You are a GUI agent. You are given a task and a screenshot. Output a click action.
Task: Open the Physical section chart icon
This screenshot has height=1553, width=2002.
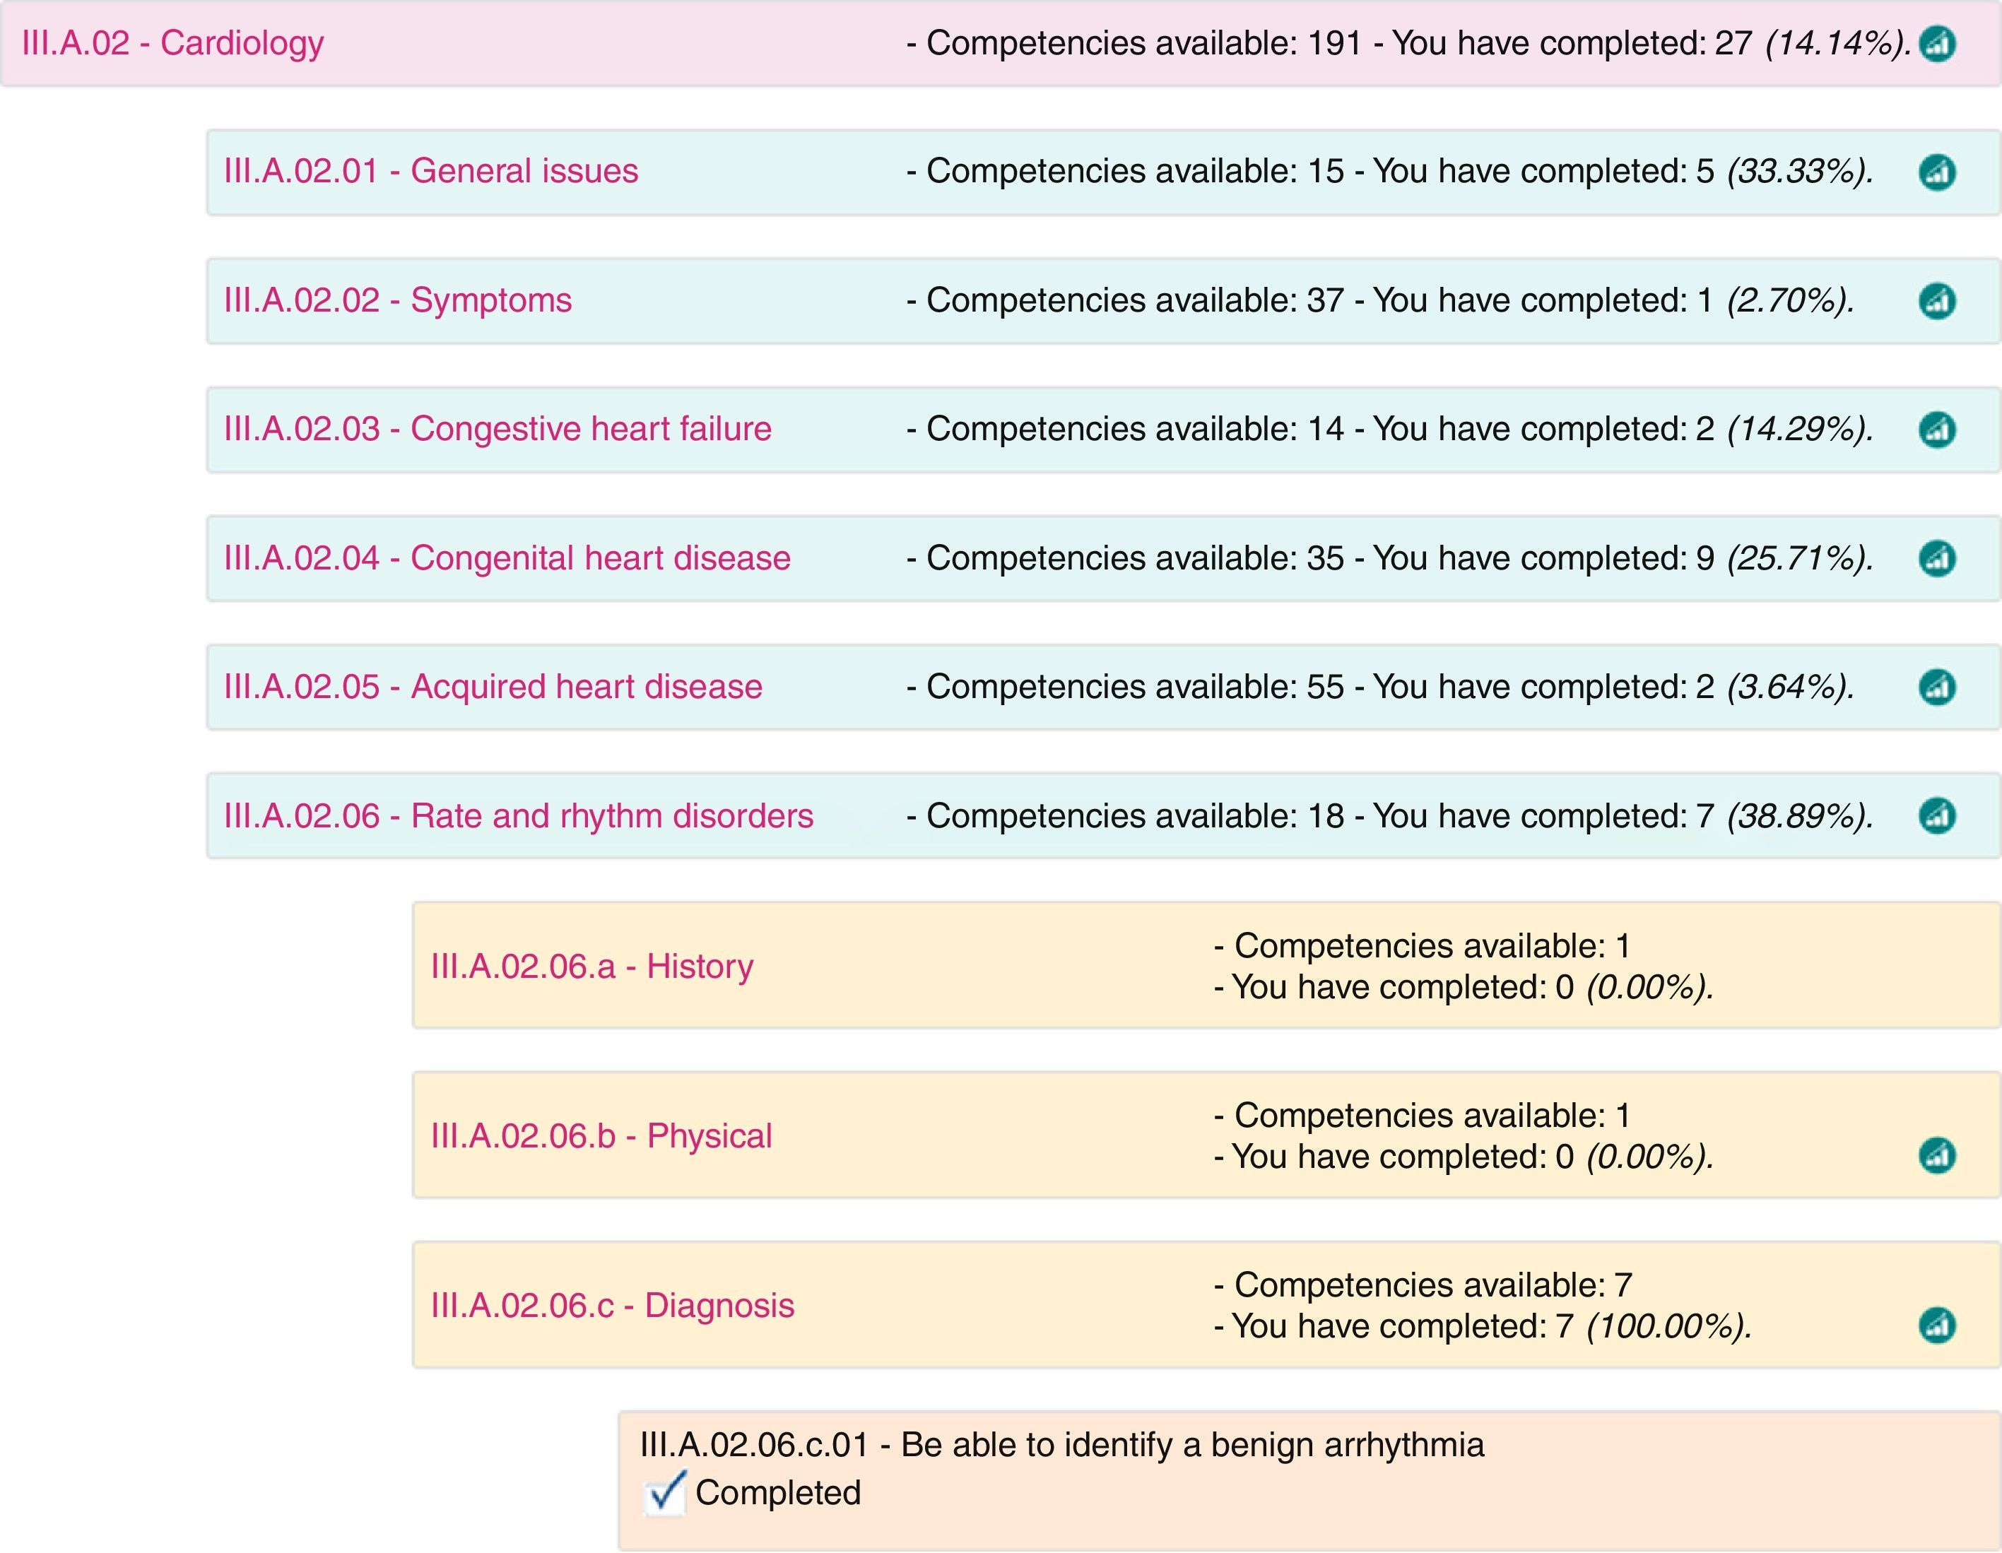pyautogui.click(x=1937, y=1155)
